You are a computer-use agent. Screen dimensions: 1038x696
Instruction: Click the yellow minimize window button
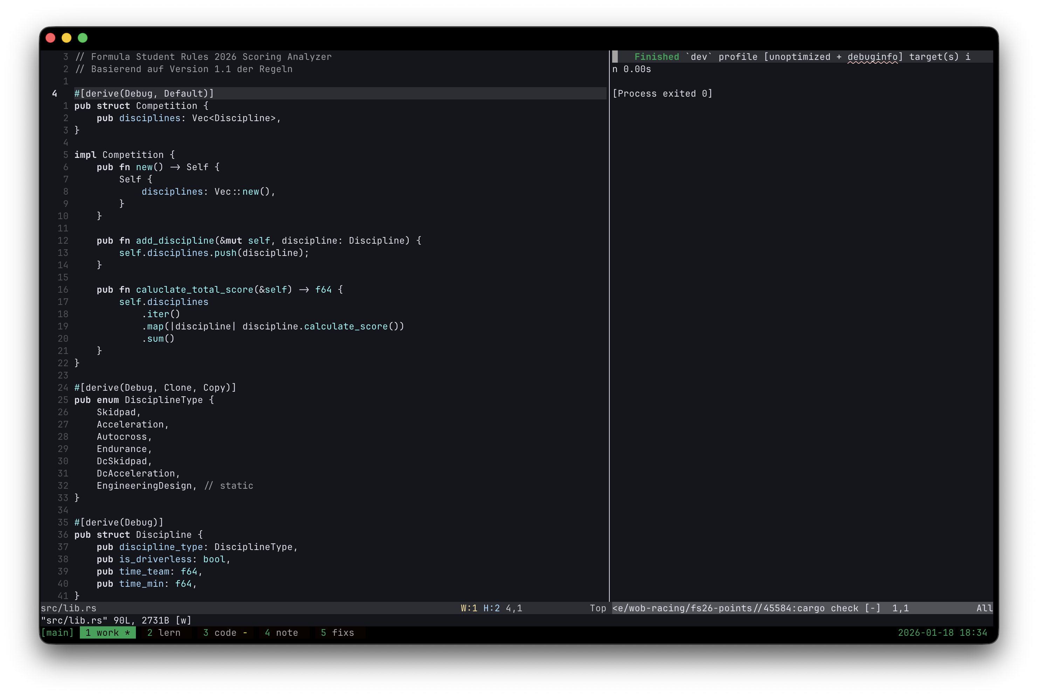(x=67, y=38)
